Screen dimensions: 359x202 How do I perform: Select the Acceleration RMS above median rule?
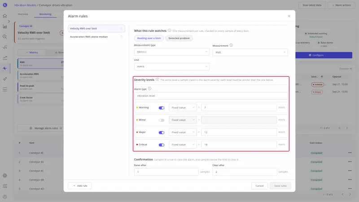[x=96, y=37]
